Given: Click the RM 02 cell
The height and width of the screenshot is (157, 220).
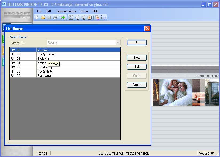Looking at the screenshot, I should tap(23, 54).
